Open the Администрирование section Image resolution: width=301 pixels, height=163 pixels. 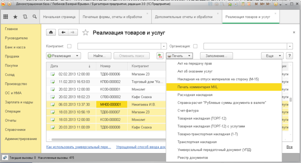click(21, 139)
